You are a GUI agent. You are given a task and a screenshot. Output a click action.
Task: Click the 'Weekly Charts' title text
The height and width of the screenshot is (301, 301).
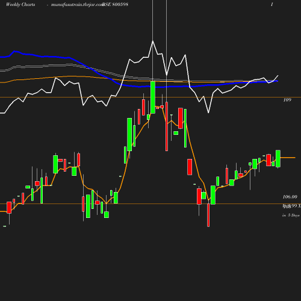coord(20,5)
